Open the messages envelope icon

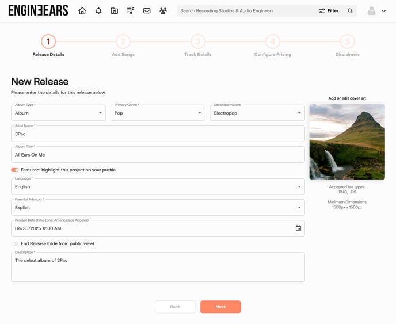click(x=147, y=10)
